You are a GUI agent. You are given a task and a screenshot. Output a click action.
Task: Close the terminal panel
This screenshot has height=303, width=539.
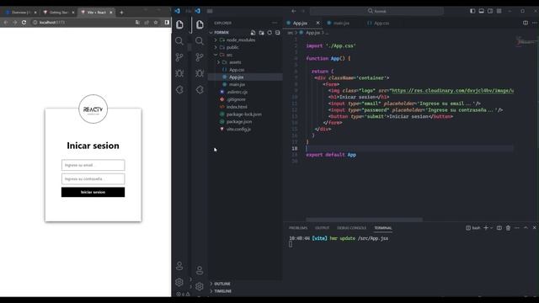(534, 228)
